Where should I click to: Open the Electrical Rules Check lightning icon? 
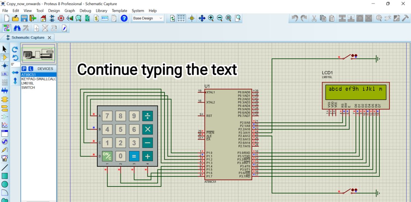(64, 28)
